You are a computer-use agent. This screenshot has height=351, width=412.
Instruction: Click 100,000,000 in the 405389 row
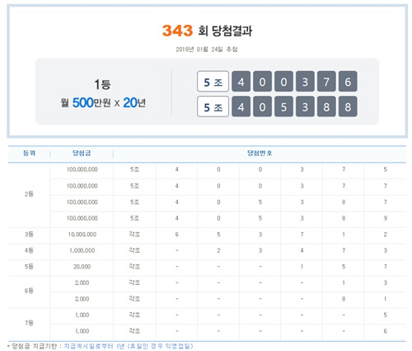82,218
